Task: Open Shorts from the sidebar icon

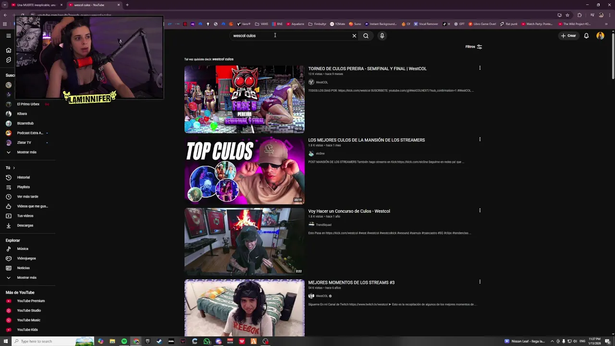Action: pyautogui.click(x=8, y=60)
